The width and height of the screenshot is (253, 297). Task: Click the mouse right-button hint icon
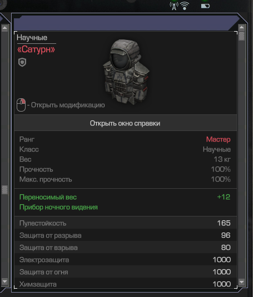tap(21, 105)
